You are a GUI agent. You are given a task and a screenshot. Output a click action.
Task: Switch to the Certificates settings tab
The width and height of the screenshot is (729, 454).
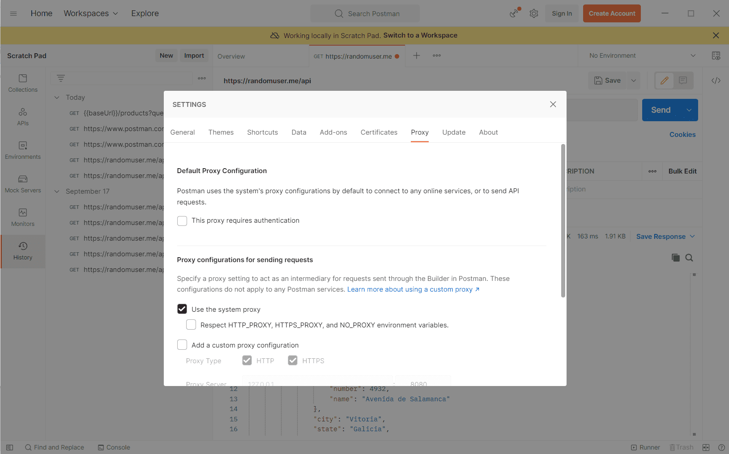pos(379,132)
